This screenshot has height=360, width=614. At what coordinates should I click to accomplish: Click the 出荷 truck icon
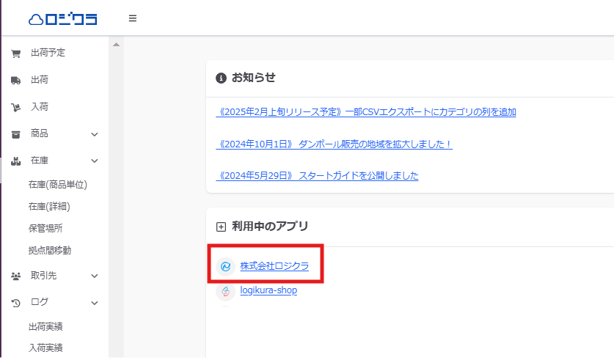tap(15, 80)
